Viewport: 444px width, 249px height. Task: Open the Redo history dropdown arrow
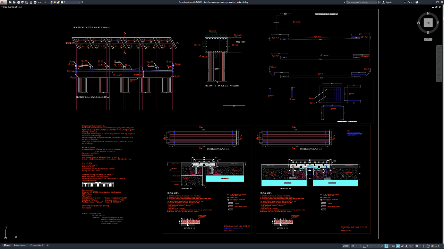(x=48, y=2)
